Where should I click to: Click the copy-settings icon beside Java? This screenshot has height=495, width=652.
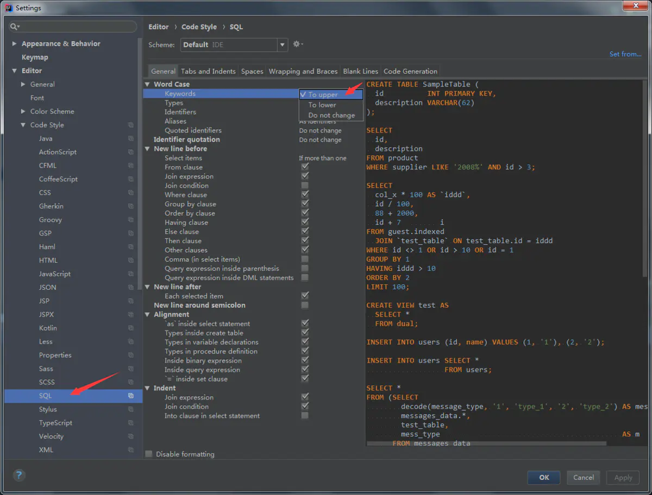130,138
